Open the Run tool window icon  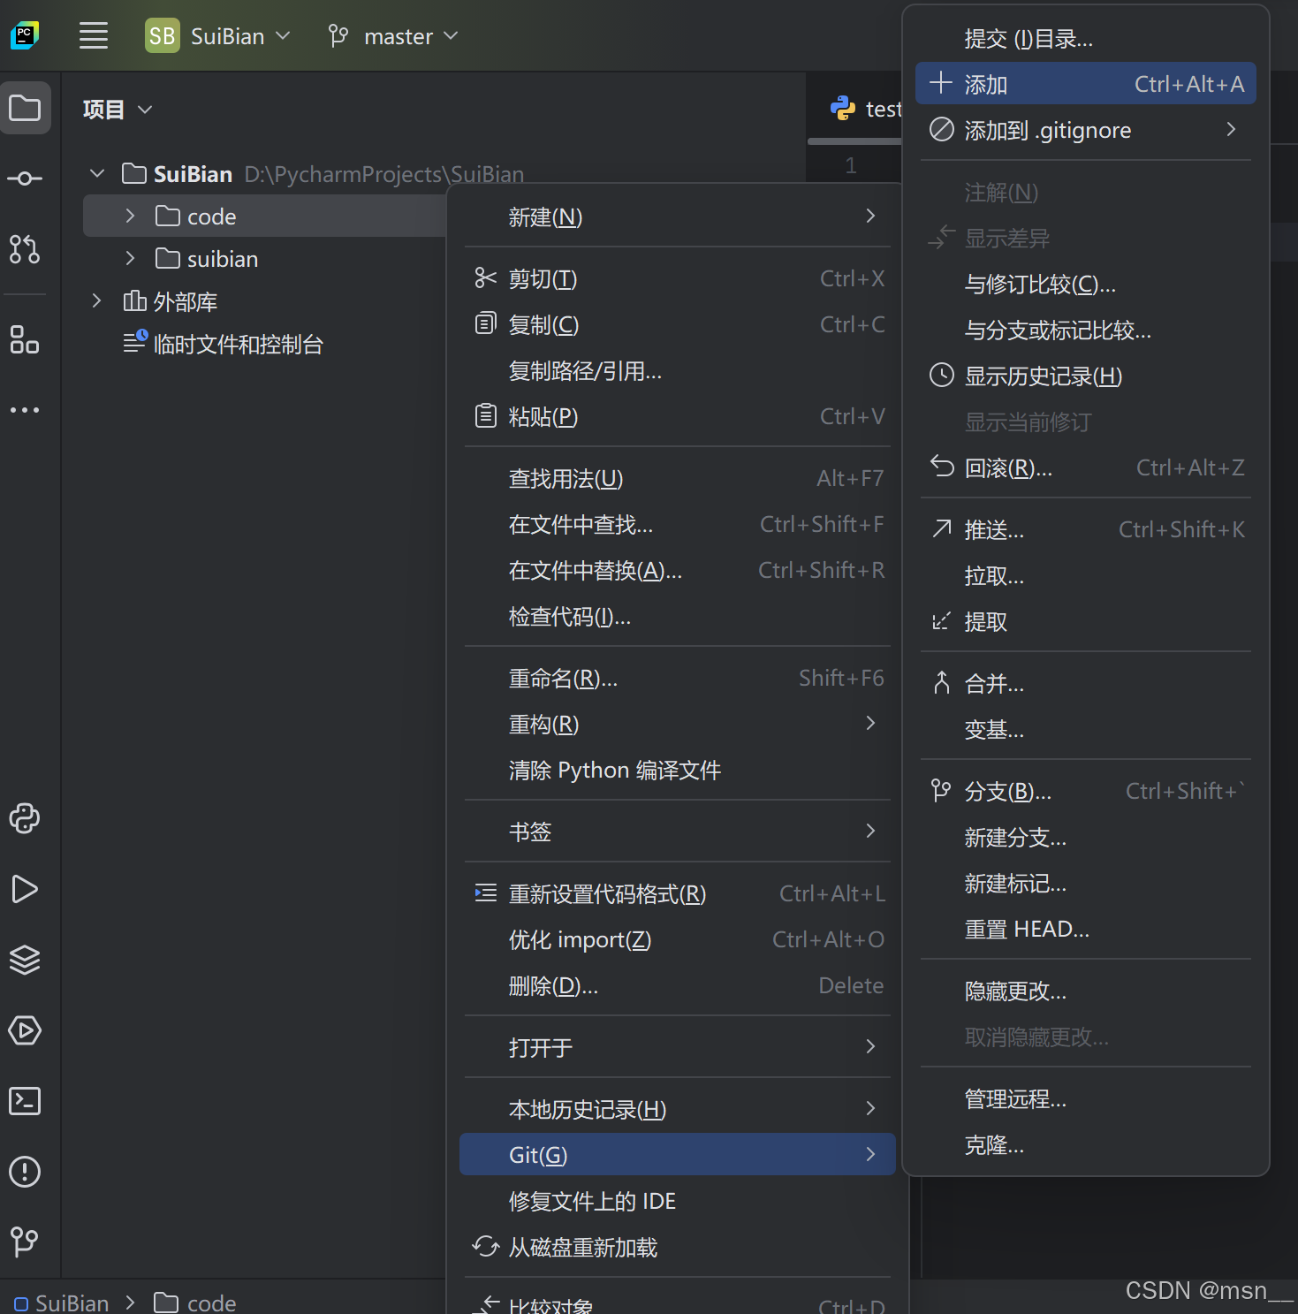(x=25, y=890)
